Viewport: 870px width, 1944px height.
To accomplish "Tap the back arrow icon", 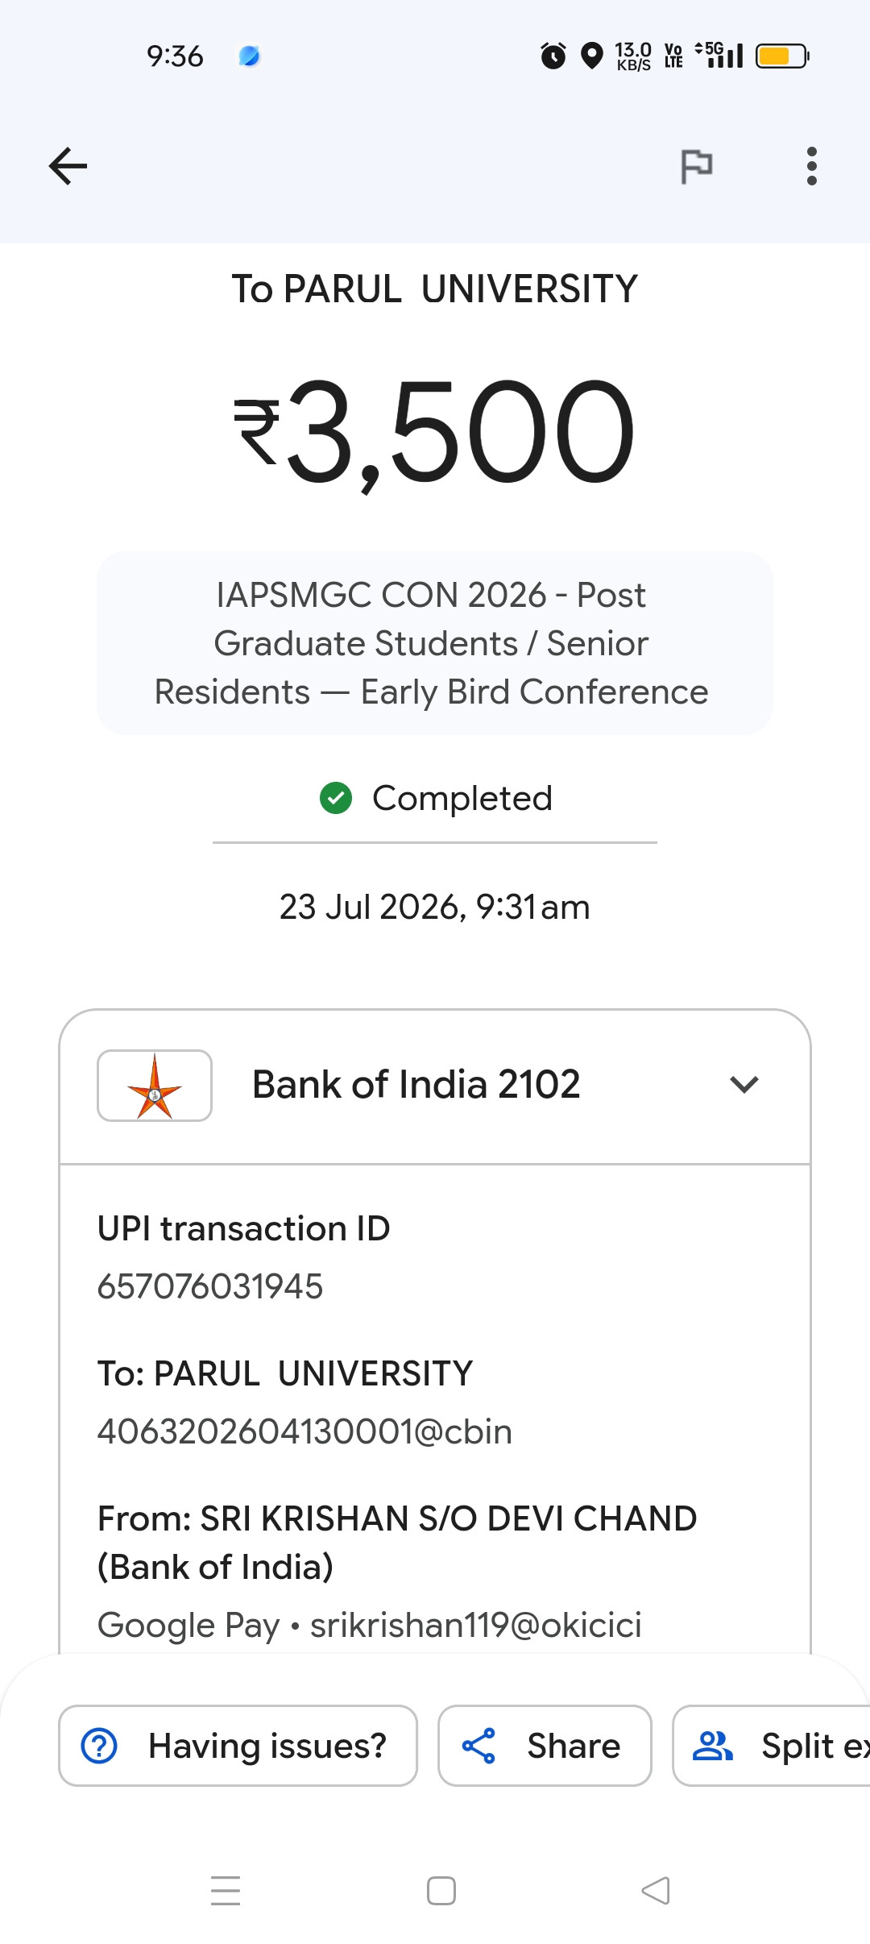I will pos(68,166).
